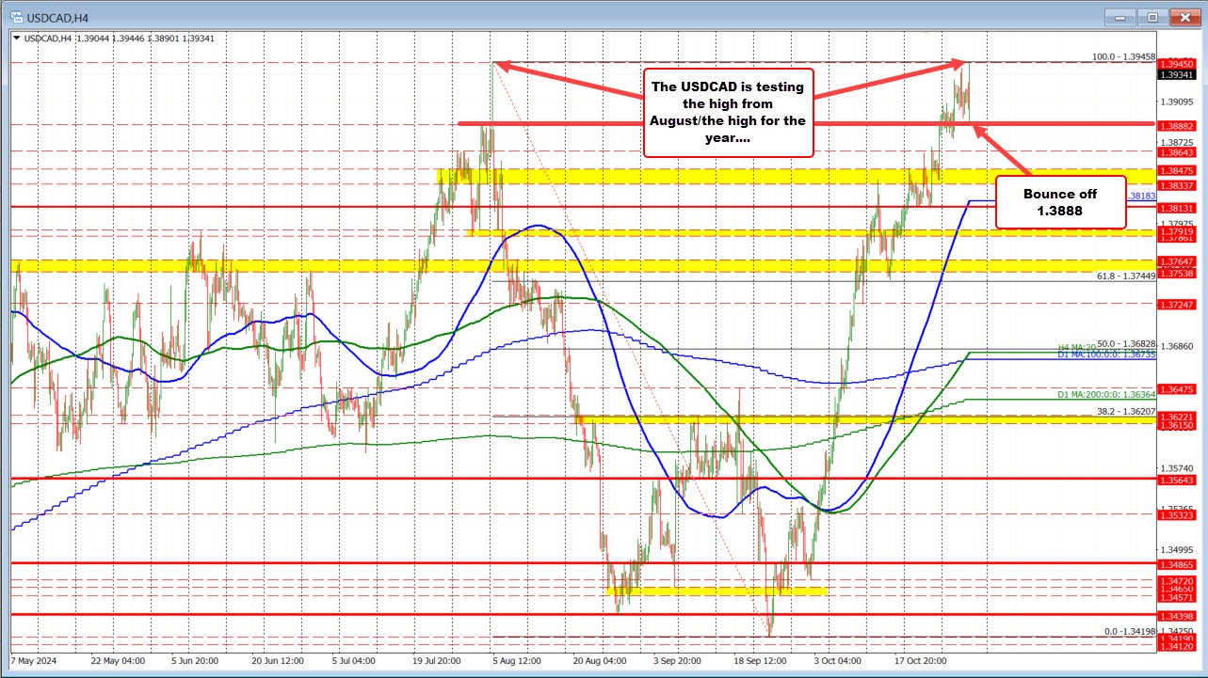This screenshot has height=678, width=1208.
Task: Click the 'D1 MA:100:0:0: 1.36735' label
Action: click(1104, 355)
